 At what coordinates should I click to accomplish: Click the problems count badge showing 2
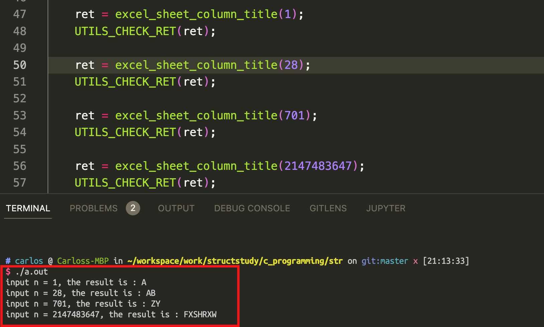point(133,208)
